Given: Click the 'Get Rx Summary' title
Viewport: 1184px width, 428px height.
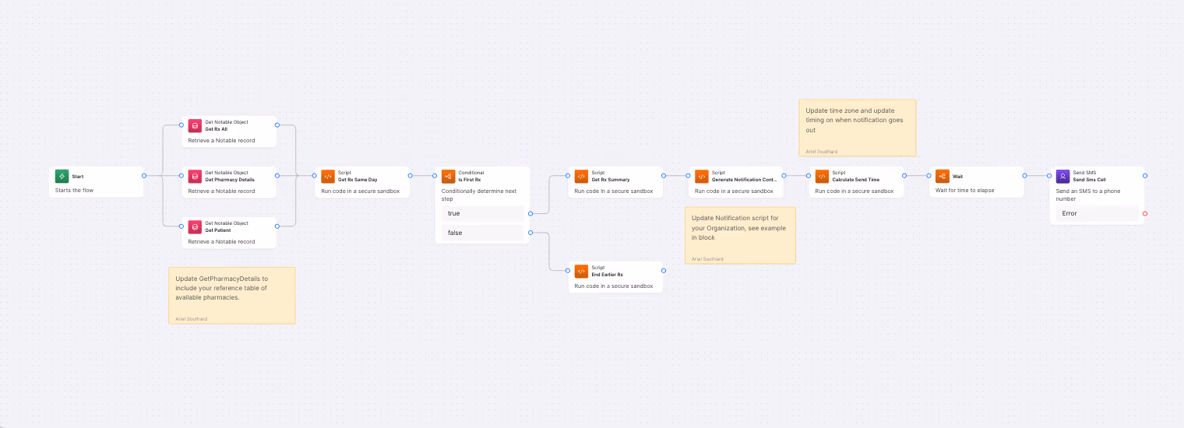Looking at the screenshot, I should click(x=611, y=180).
